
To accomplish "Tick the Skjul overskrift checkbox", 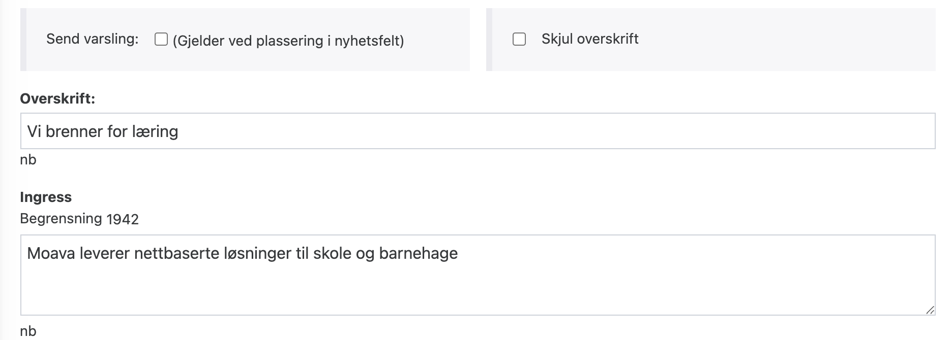I will point(519,40).
